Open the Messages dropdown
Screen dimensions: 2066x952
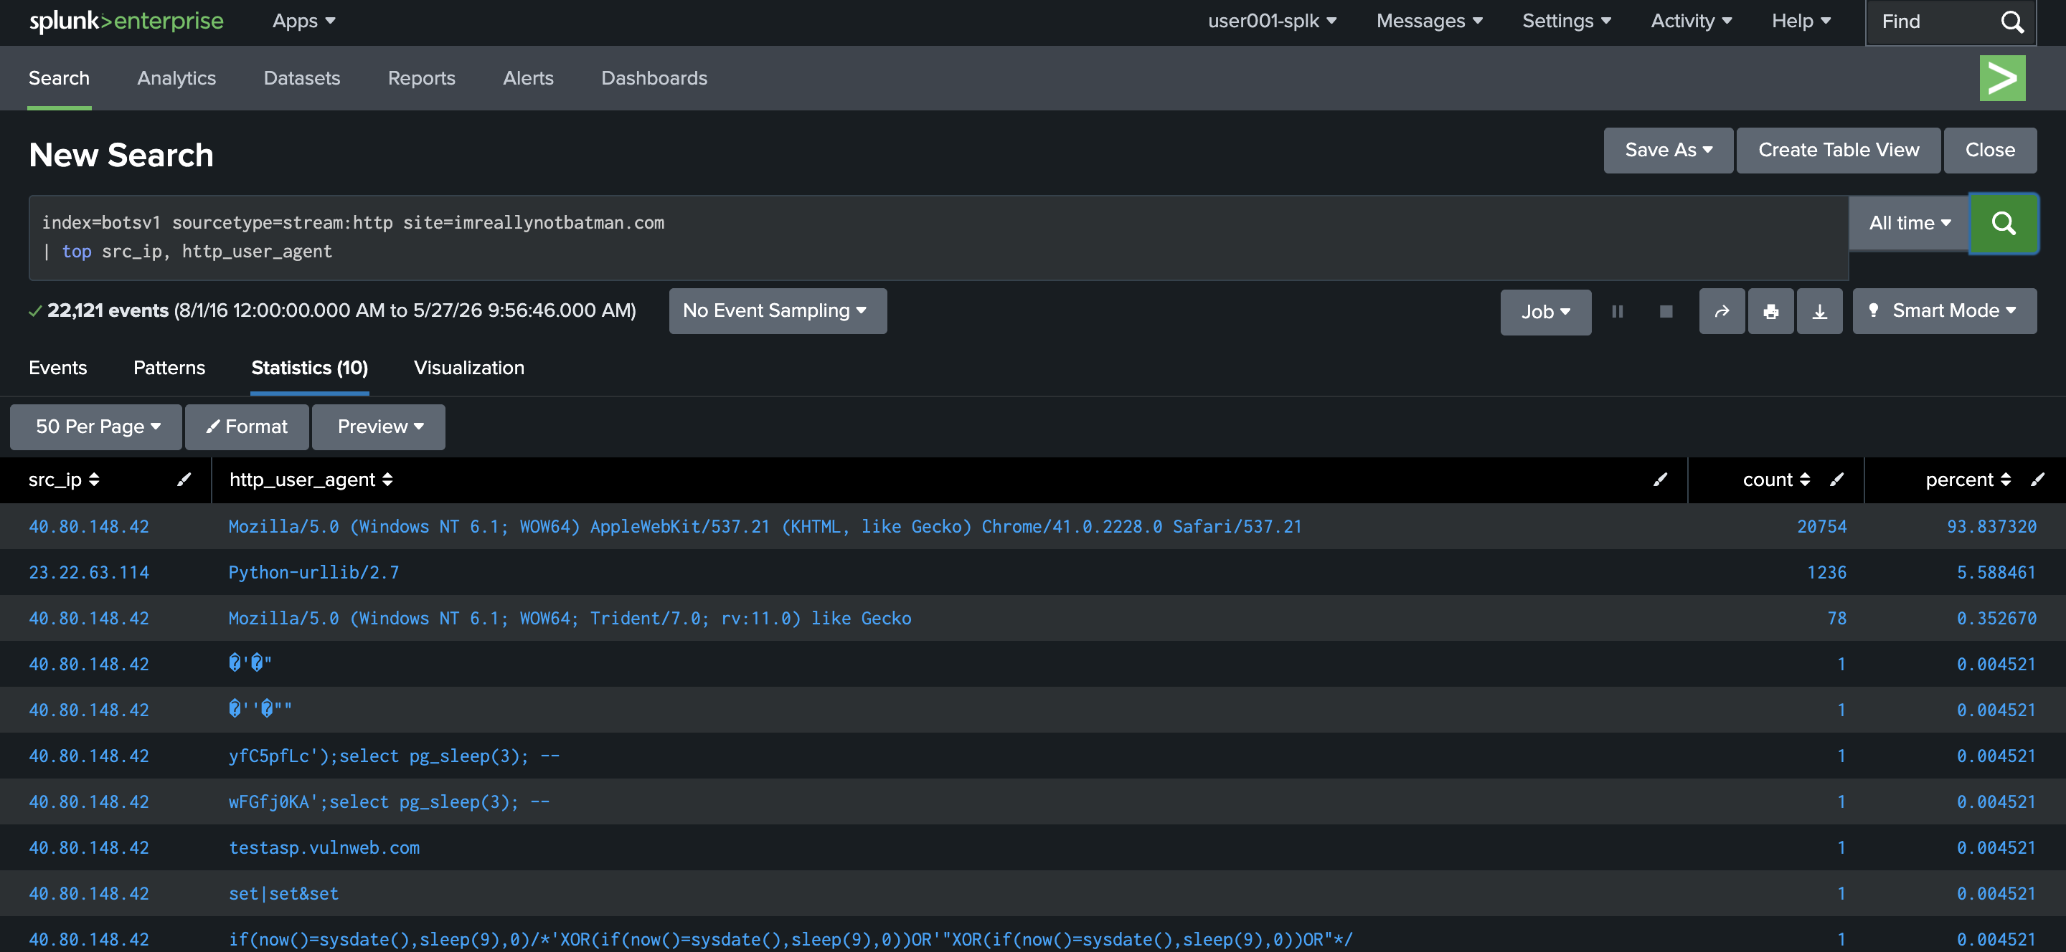coord(1429,21)
